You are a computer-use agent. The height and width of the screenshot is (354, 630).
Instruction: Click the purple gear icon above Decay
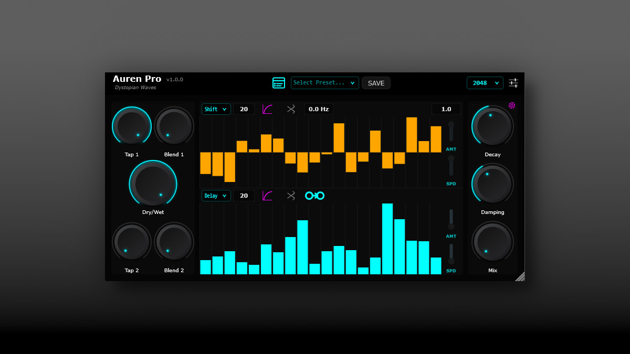pyautogui.click(x=512, y=105)
